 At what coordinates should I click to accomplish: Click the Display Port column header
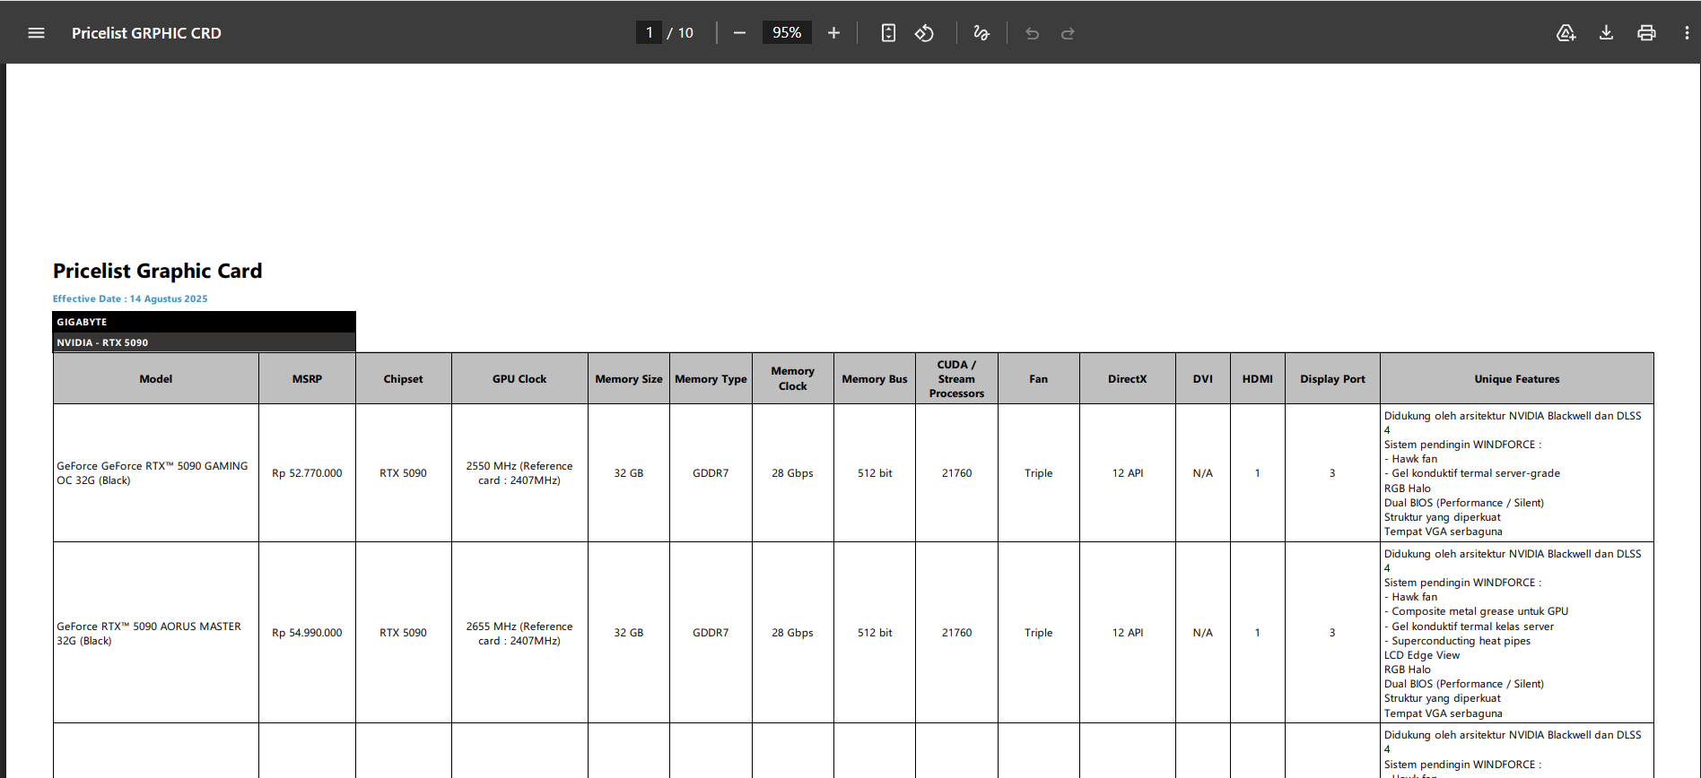1333,379
